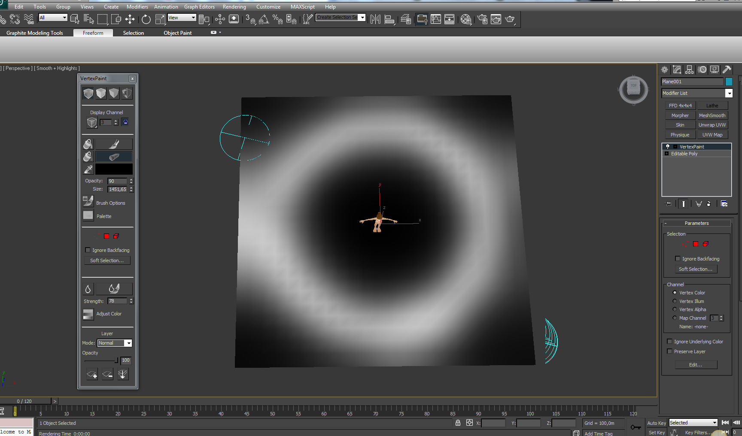Viewport: 742px width, 436px height.
Task: Switch to the Object Paint ribbon tab
Action: pos(178,33)
